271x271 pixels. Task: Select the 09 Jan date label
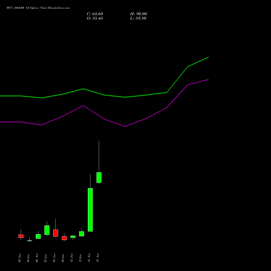pyautogui.click(x=63, y=258)
